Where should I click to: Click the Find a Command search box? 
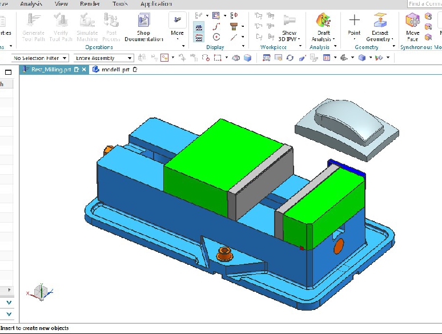[x=424, y=4]
